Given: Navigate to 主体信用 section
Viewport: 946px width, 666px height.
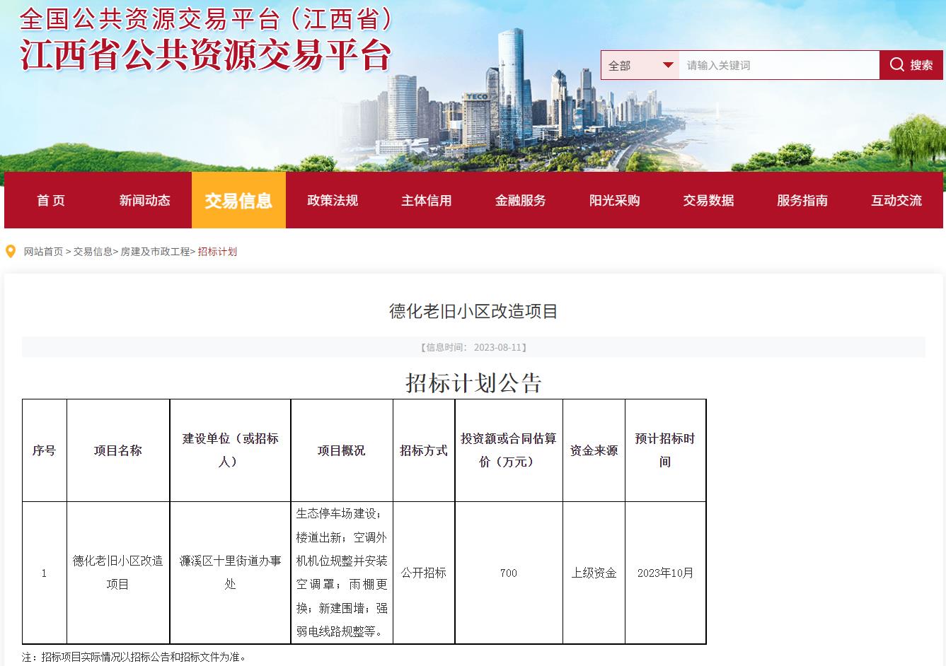Looking at the screenshot, I should [426, 201].
